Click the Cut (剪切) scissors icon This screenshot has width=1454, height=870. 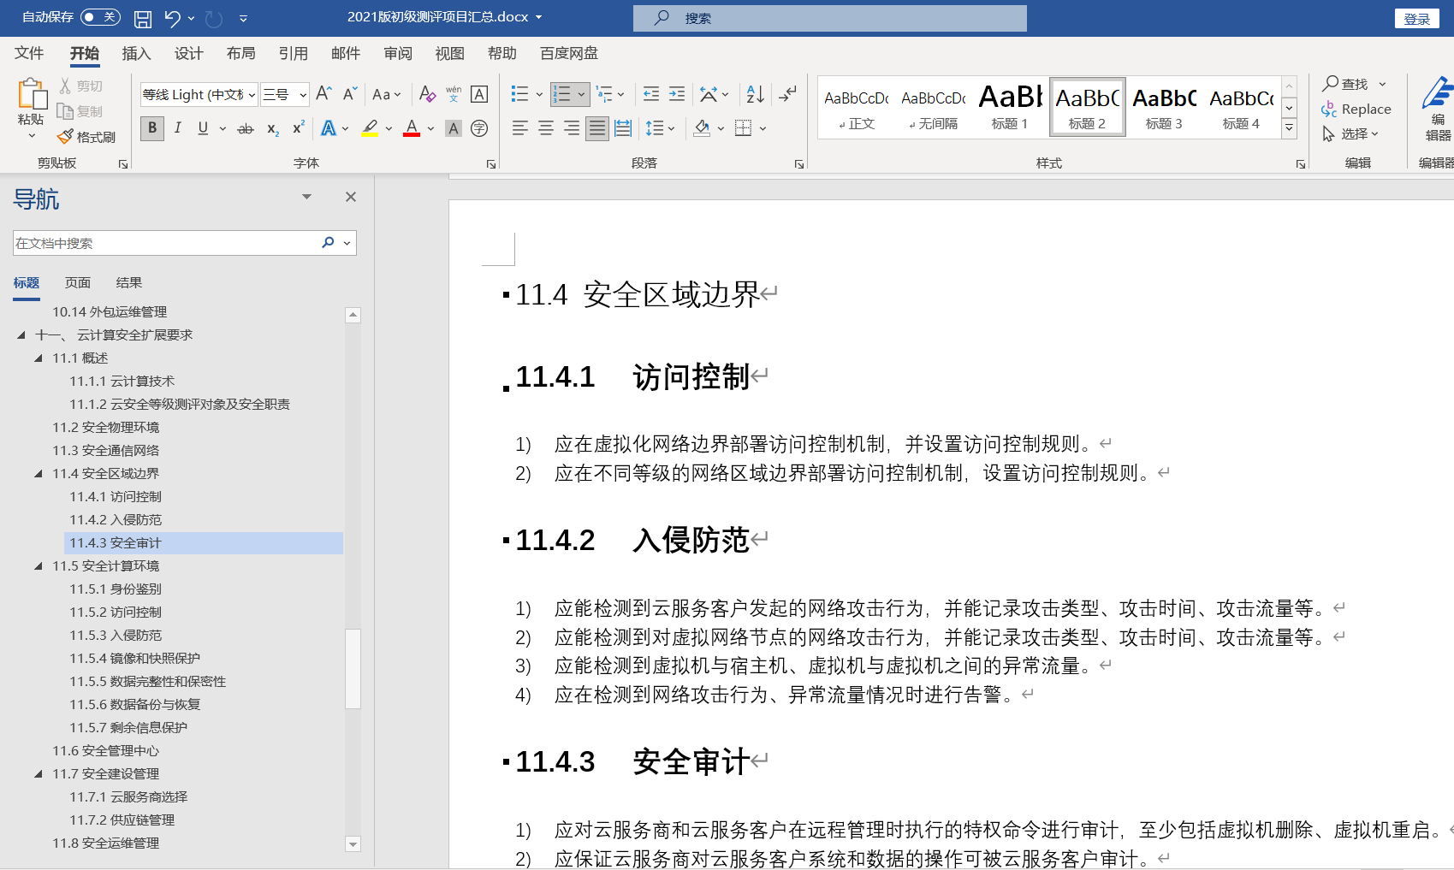[x=65, y=86]
